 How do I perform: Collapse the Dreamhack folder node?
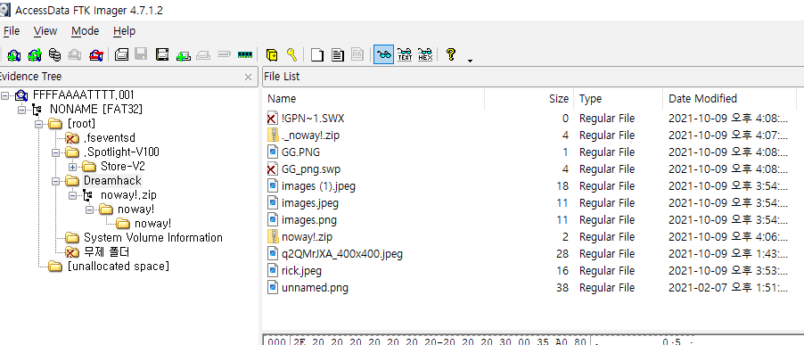(x=56, y=181)
